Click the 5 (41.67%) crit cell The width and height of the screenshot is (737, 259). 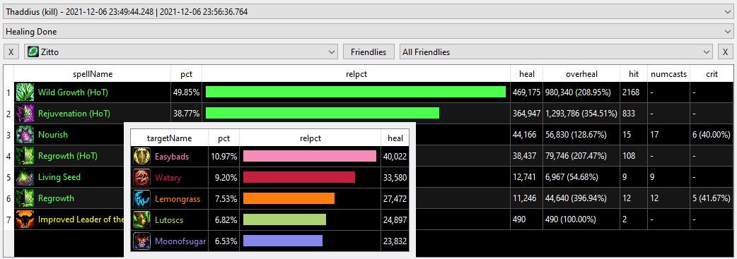(x=712, y=198)
